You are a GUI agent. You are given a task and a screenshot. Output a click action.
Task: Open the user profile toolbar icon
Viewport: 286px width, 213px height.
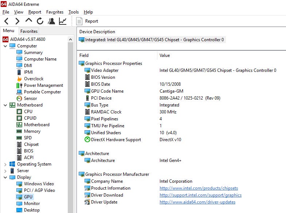click(x=51, y=21)
